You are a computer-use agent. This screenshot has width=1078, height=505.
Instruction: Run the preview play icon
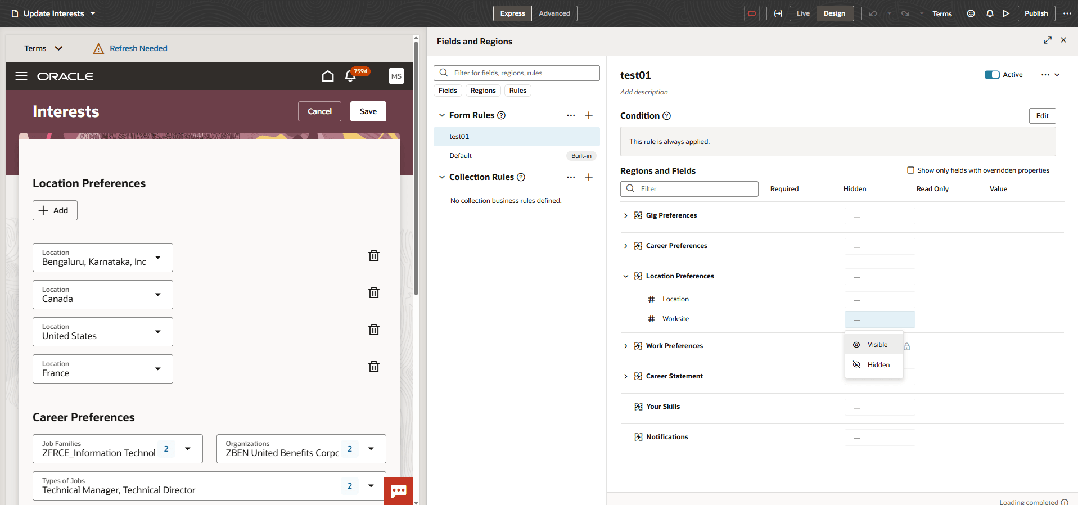point(1006,13)
